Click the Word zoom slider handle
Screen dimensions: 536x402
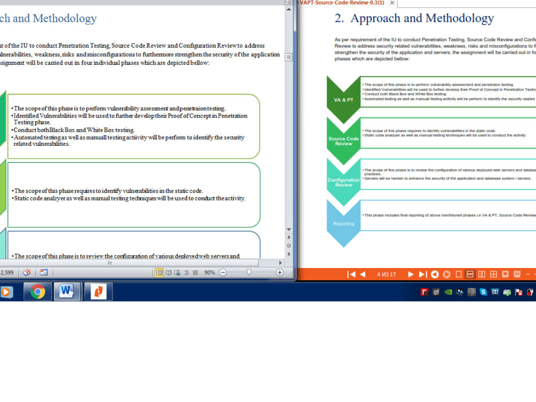[249, 272]
